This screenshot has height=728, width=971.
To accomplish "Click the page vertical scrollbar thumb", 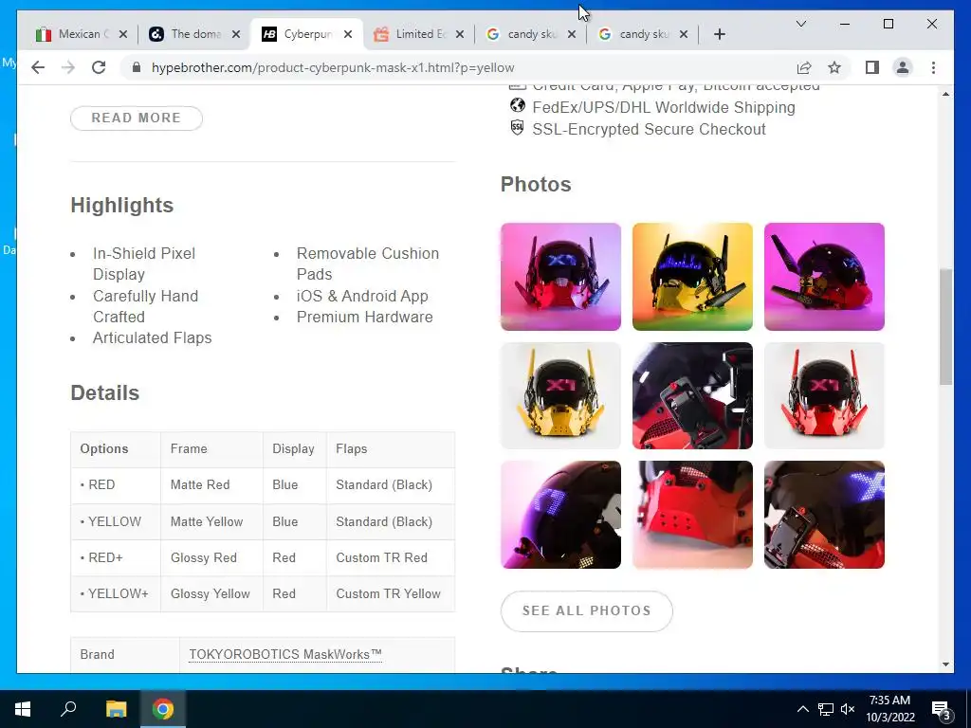I will click(x=945, y=326).
